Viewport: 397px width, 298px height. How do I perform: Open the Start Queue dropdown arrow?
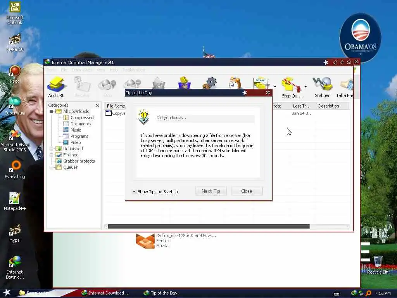[x=275, y=87]
